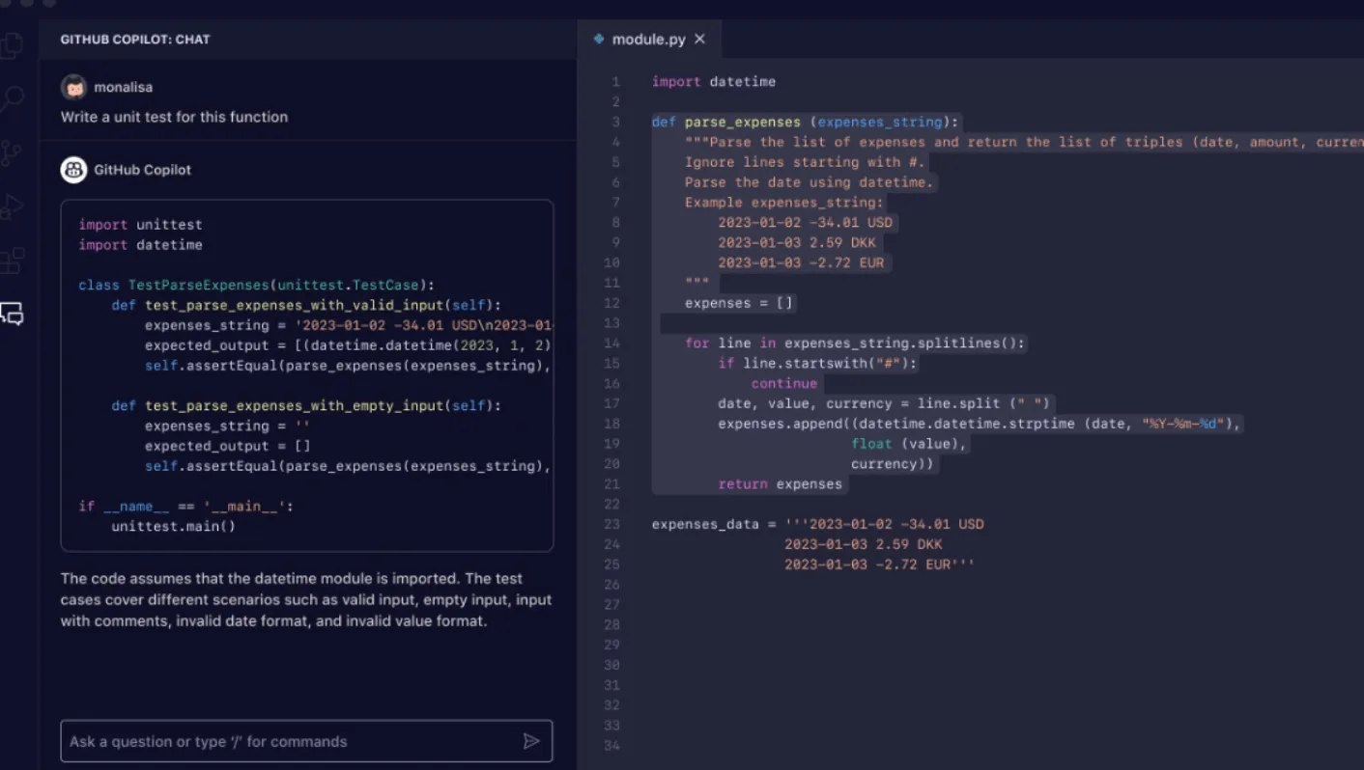
Task: Click 'import datetime' on editor line 1
Action: tap(714, 82)
